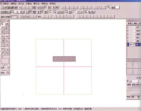Click the 新規 button in layer panel

point(130,23)
